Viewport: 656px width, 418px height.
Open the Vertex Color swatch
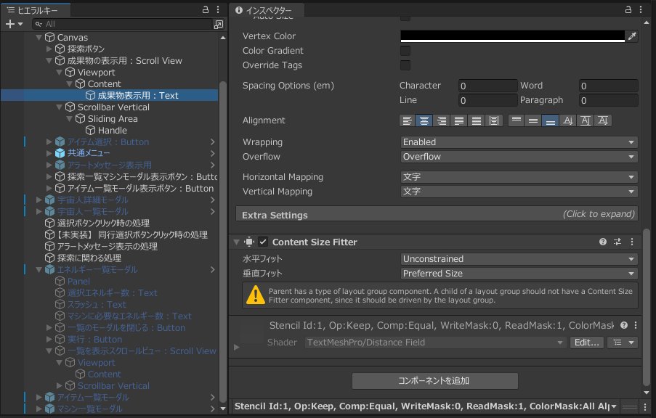(x=512, y=36)
